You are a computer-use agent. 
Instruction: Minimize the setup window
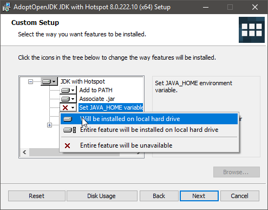[x=206, y=7]
